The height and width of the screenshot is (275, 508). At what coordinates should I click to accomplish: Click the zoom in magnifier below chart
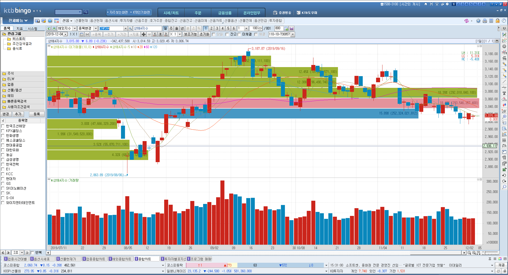474,253
